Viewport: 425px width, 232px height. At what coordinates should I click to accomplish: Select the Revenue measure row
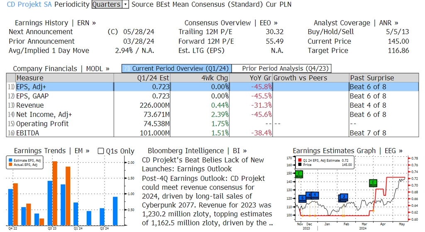tap(212, 106)
